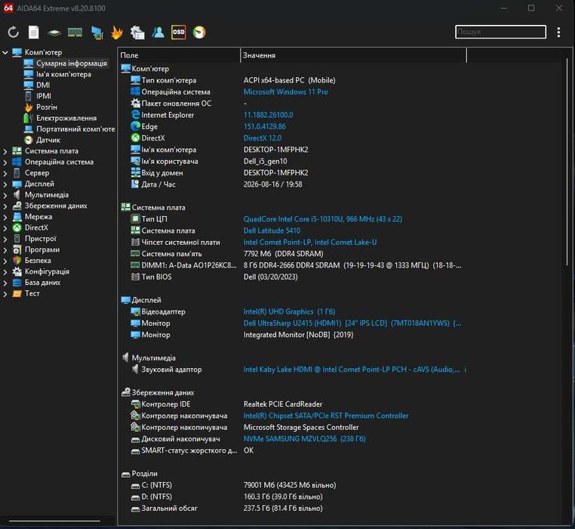Click the monitor diagnostics toolbar icon
575x529 pixels.
[x=97, y=32]
